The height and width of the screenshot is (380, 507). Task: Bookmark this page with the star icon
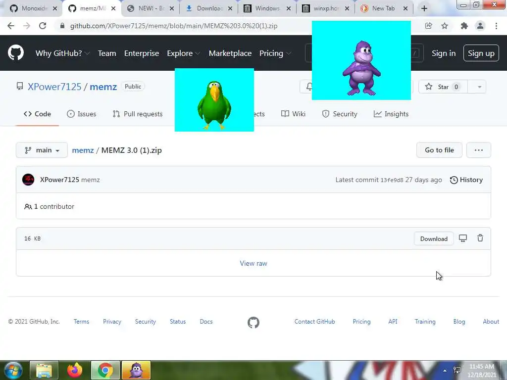point(445,26)
